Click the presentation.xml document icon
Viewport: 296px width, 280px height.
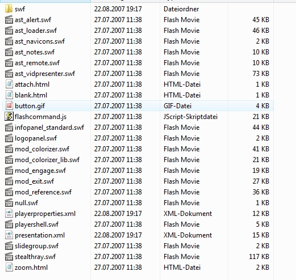click(x=9, y=235)
